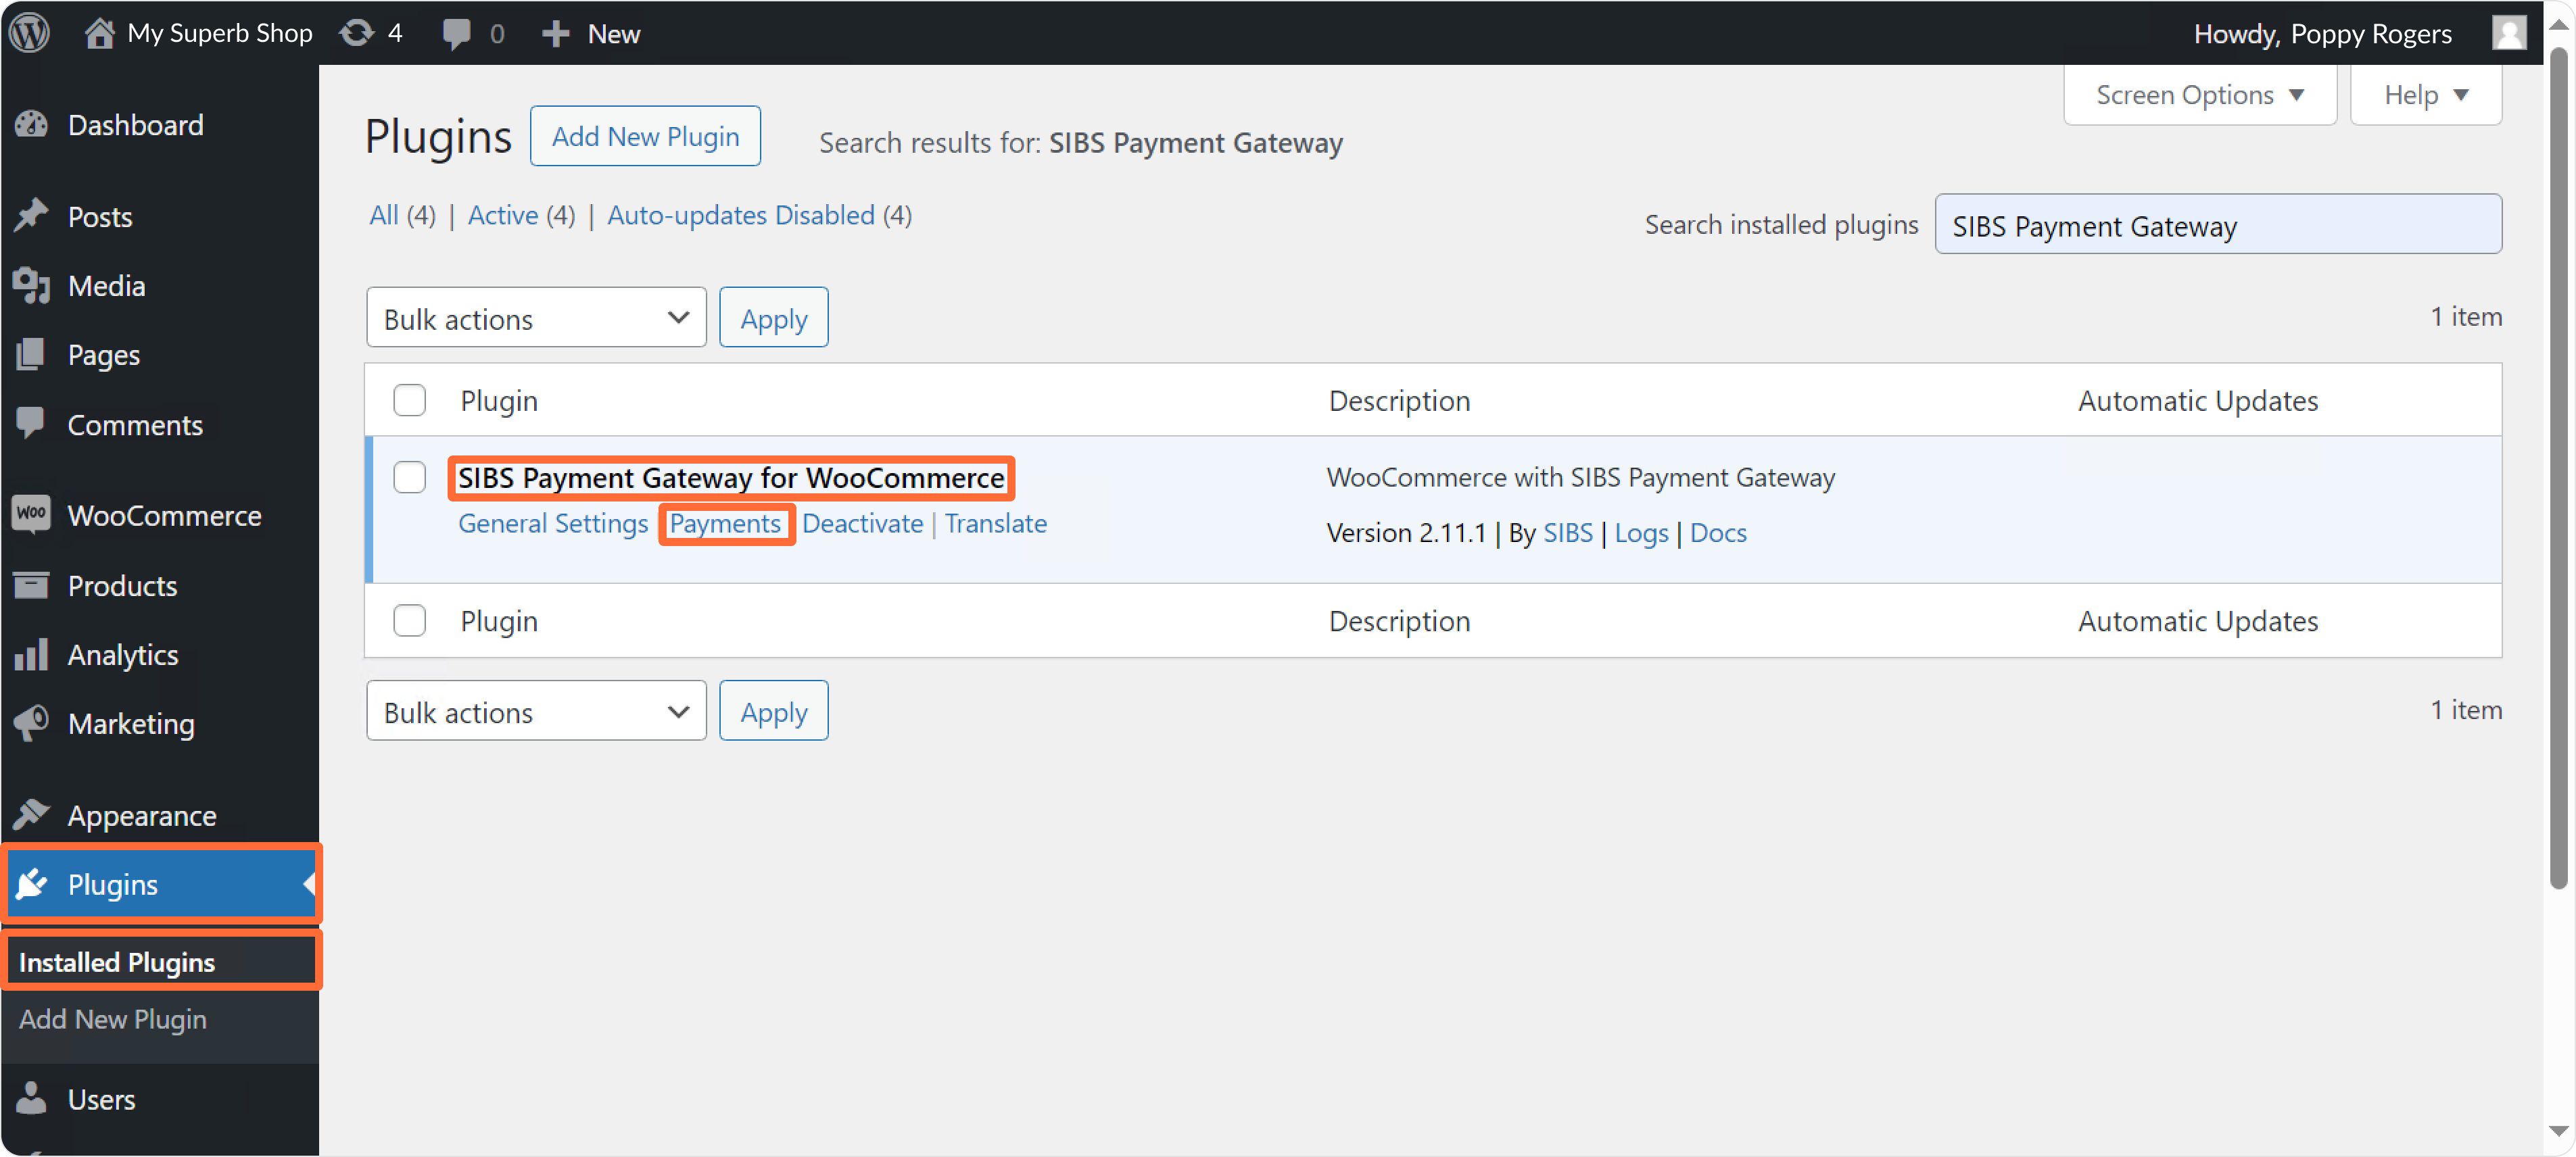Toggle select-all checkbox in table footer
Image resolution: width=2576 pixels, height=1157 pixels.
pos(409,620)
